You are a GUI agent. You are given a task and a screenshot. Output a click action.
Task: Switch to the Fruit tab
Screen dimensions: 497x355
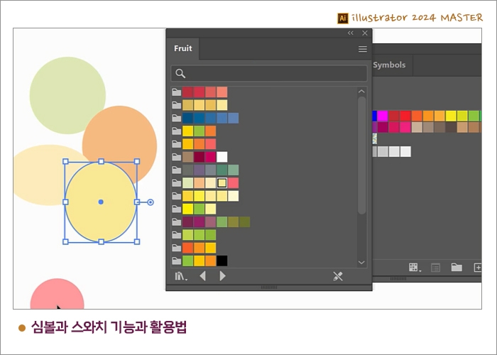click(183, 48)
